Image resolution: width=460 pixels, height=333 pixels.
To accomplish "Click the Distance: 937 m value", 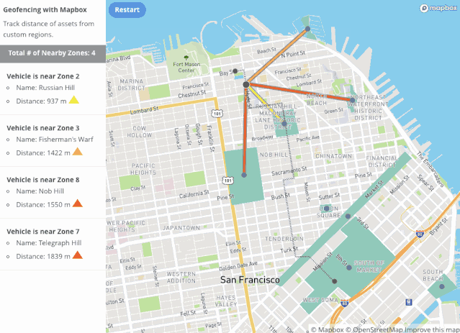I will click(x=41, y=101).
